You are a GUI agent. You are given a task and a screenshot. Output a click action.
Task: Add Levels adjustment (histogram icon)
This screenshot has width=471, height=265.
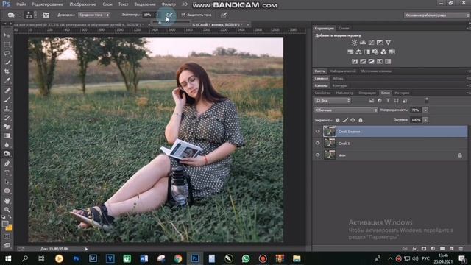pyautogui.click(x=363, y=43)
